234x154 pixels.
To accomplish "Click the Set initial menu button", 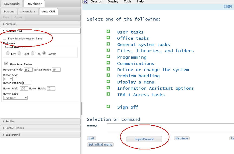I will click(x=100, y=145).
